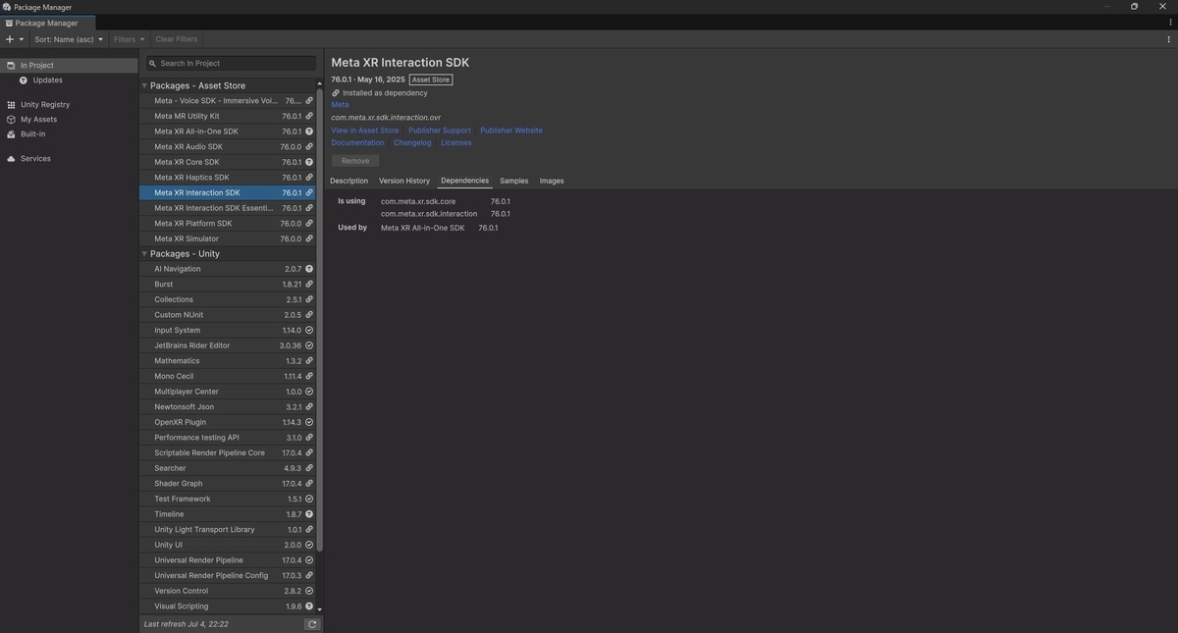Select the Unity Registry sidebar icon
Viewport: 1178px width, 633px height.
[x=11, y=104]
